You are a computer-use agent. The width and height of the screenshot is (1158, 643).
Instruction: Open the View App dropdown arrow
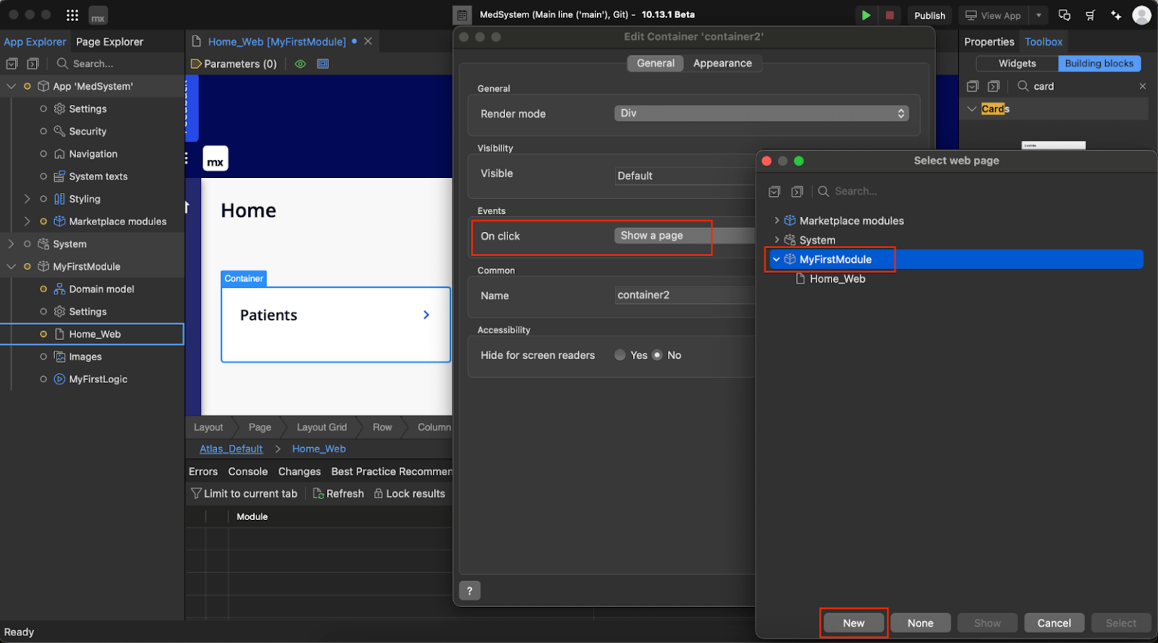(1038, 15)
